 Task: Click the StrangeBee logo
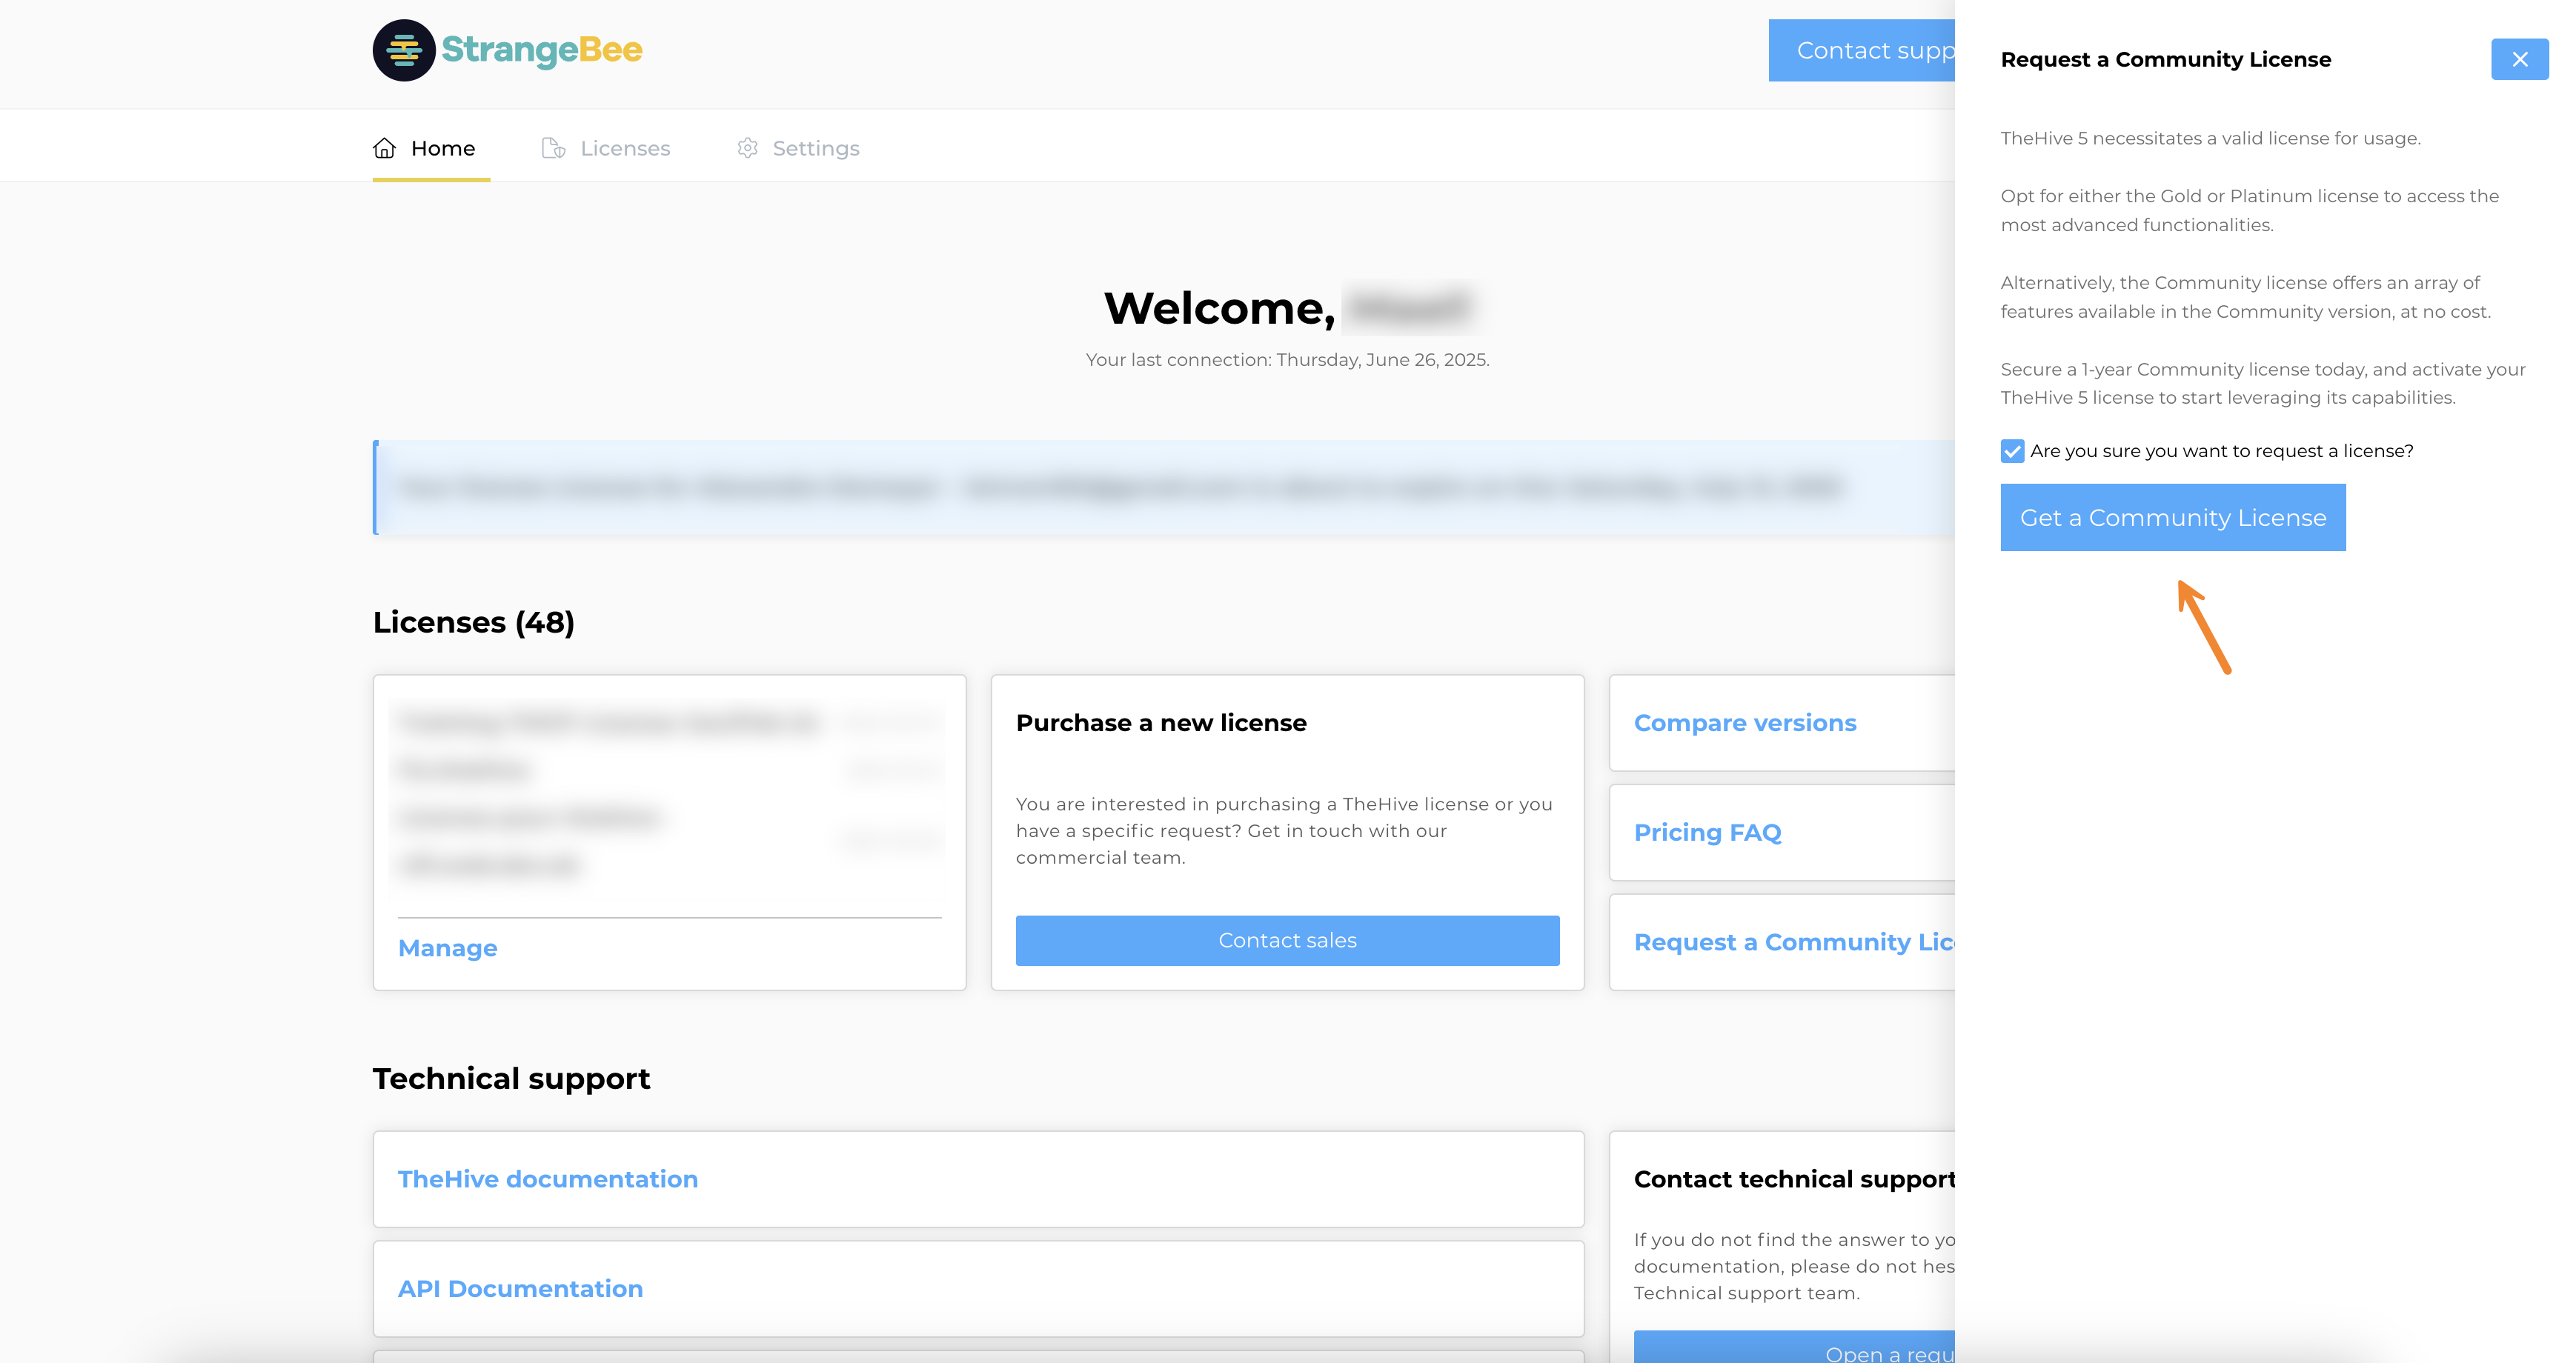[x=507, y=50]
